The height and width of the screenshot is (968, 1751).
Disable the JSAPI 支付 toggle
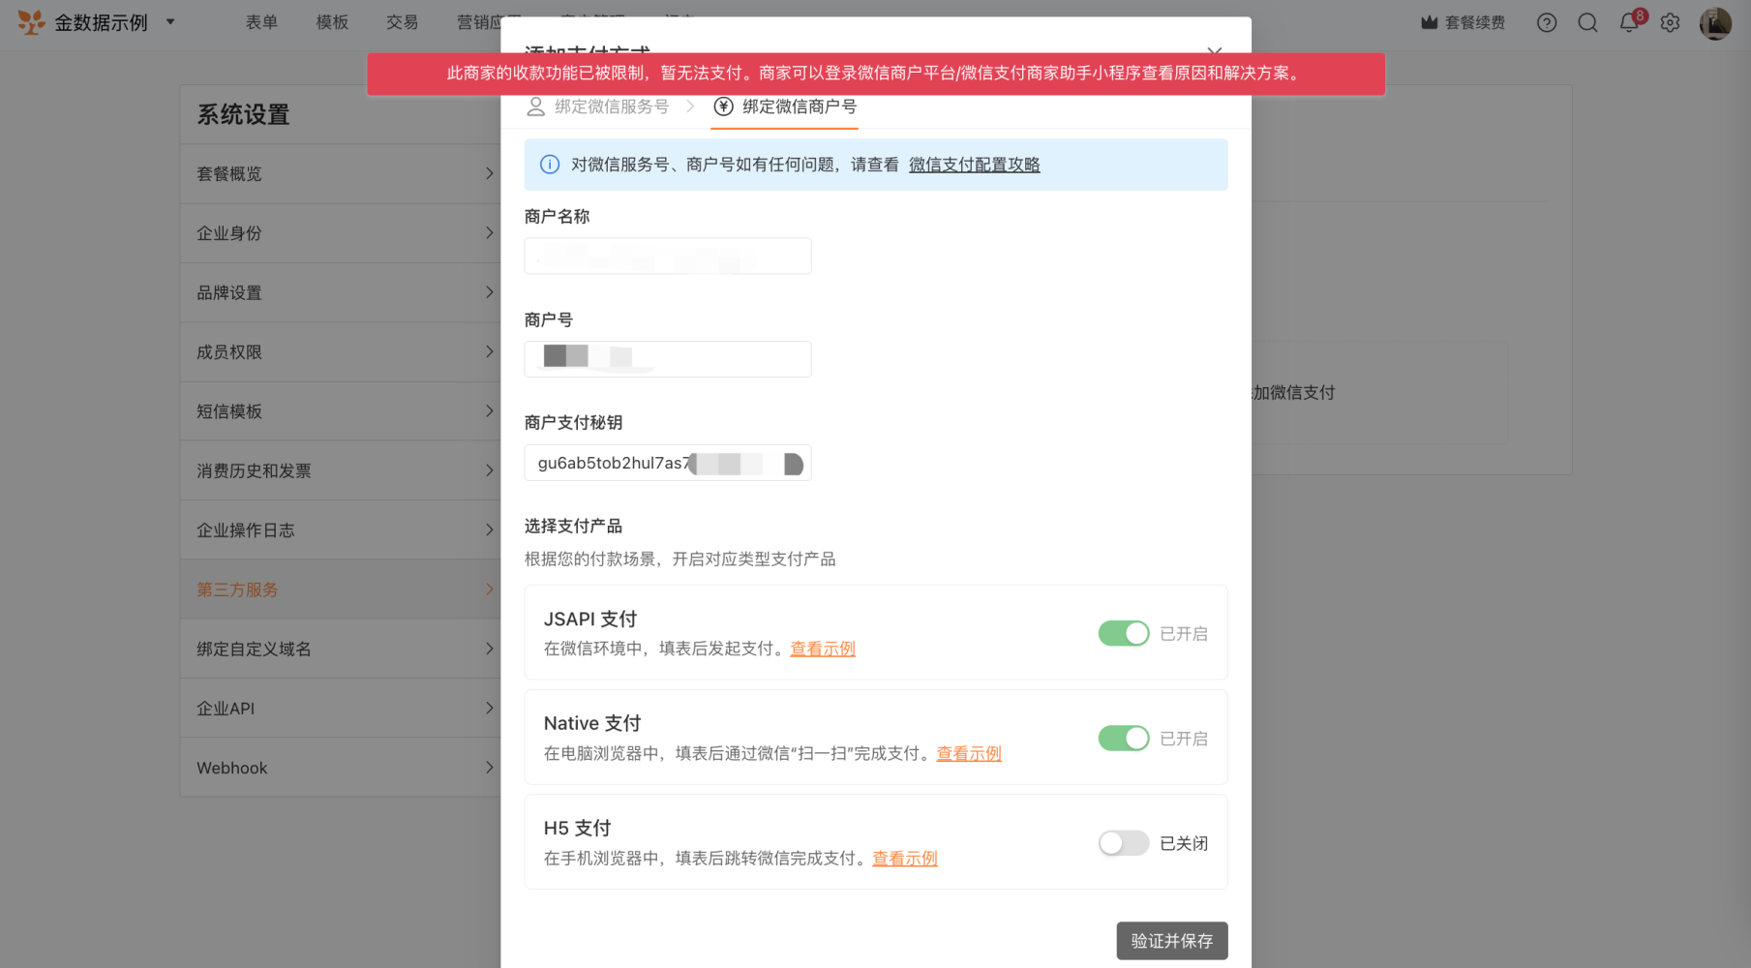tap(1124, 633)
